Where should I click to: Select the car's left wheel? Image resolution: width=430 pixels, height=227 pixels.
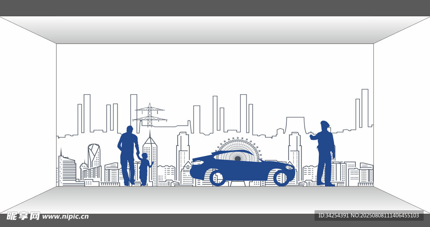(x=217, y=178)
